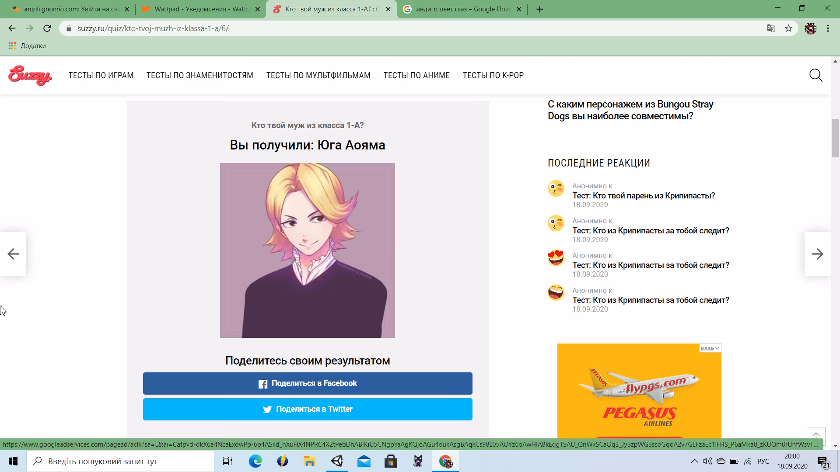This screenshot has width=840, height=472.
Task: Click the heart-eyes emoji reaction icon
Action: click(x=556, y=258)
